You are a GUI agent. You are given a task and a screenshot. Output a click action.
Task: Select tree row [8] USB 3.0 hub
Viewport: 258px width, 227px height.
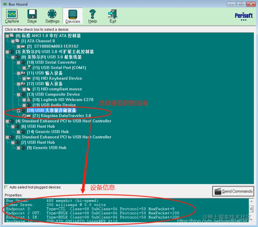point(51,57)
